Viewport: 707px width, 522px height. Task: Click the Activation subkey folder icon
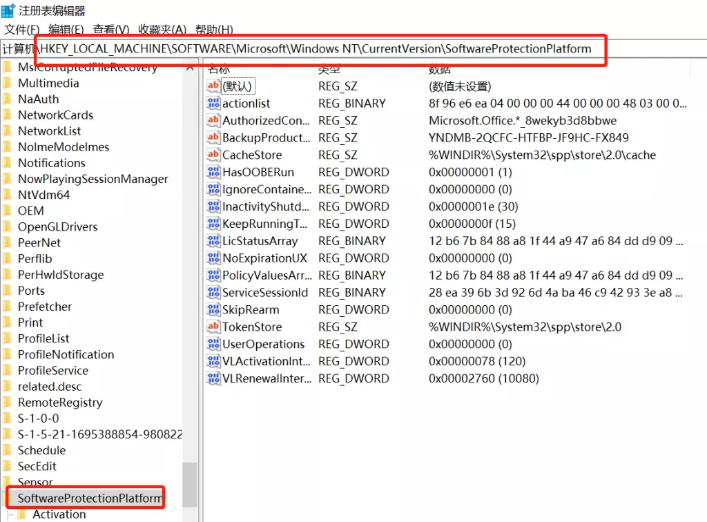point(22,514)
